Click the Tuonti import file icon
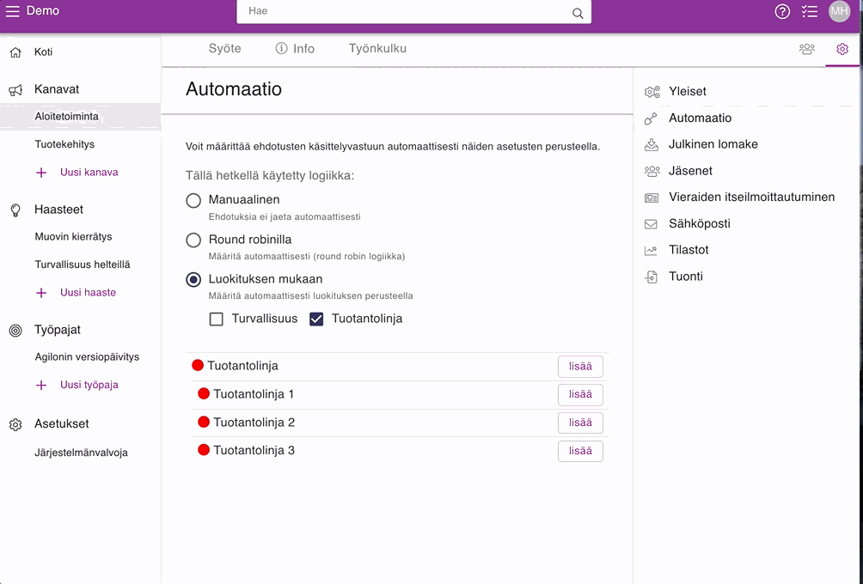Image resolution: width=863 pixels, height=584 pixels. [651, 277]
